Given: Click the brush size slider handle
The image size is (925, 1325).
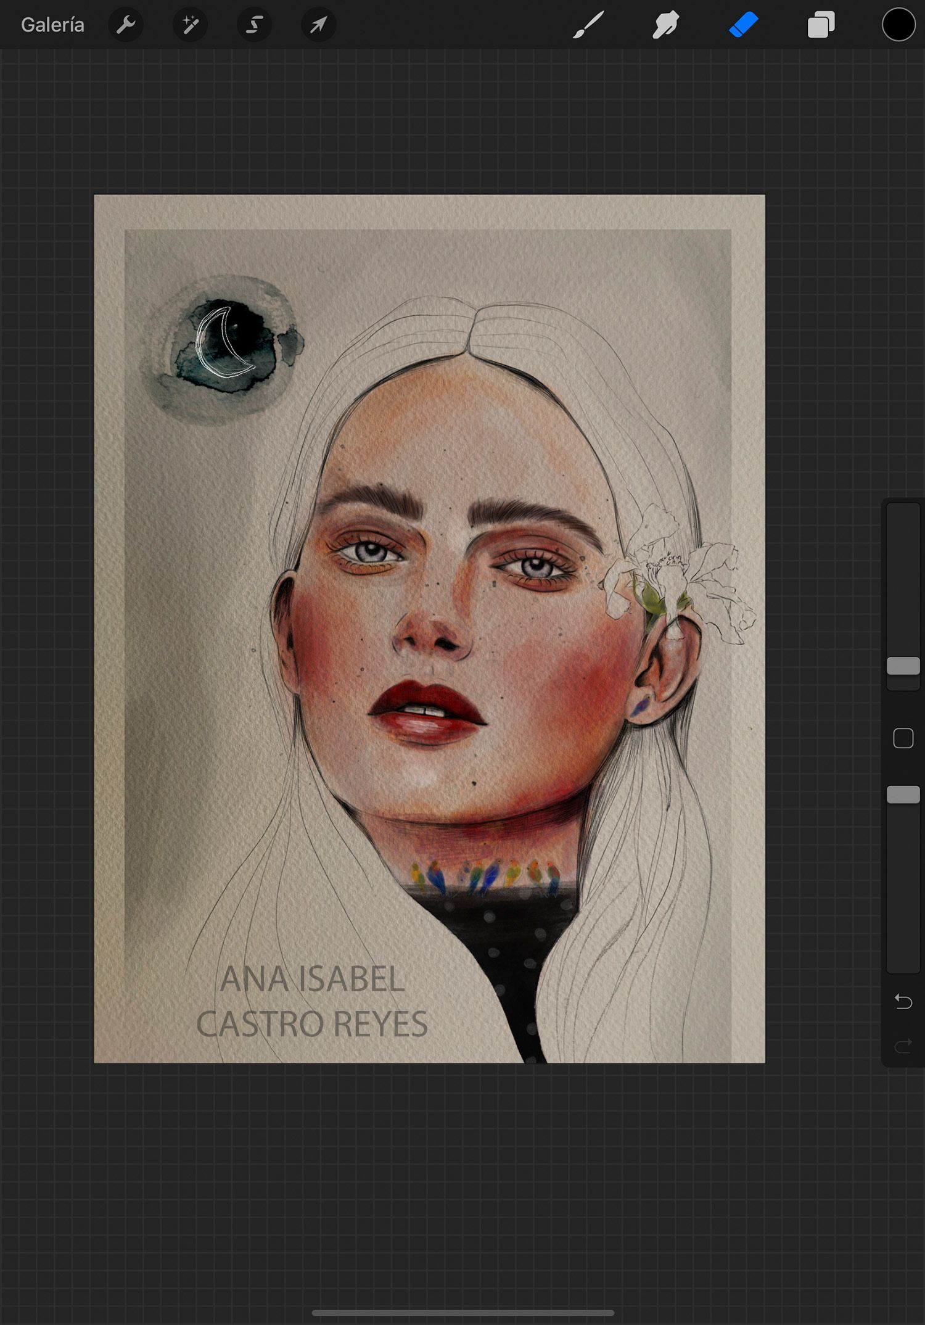Looking at the screenshot, I should (x=903, y=666).
